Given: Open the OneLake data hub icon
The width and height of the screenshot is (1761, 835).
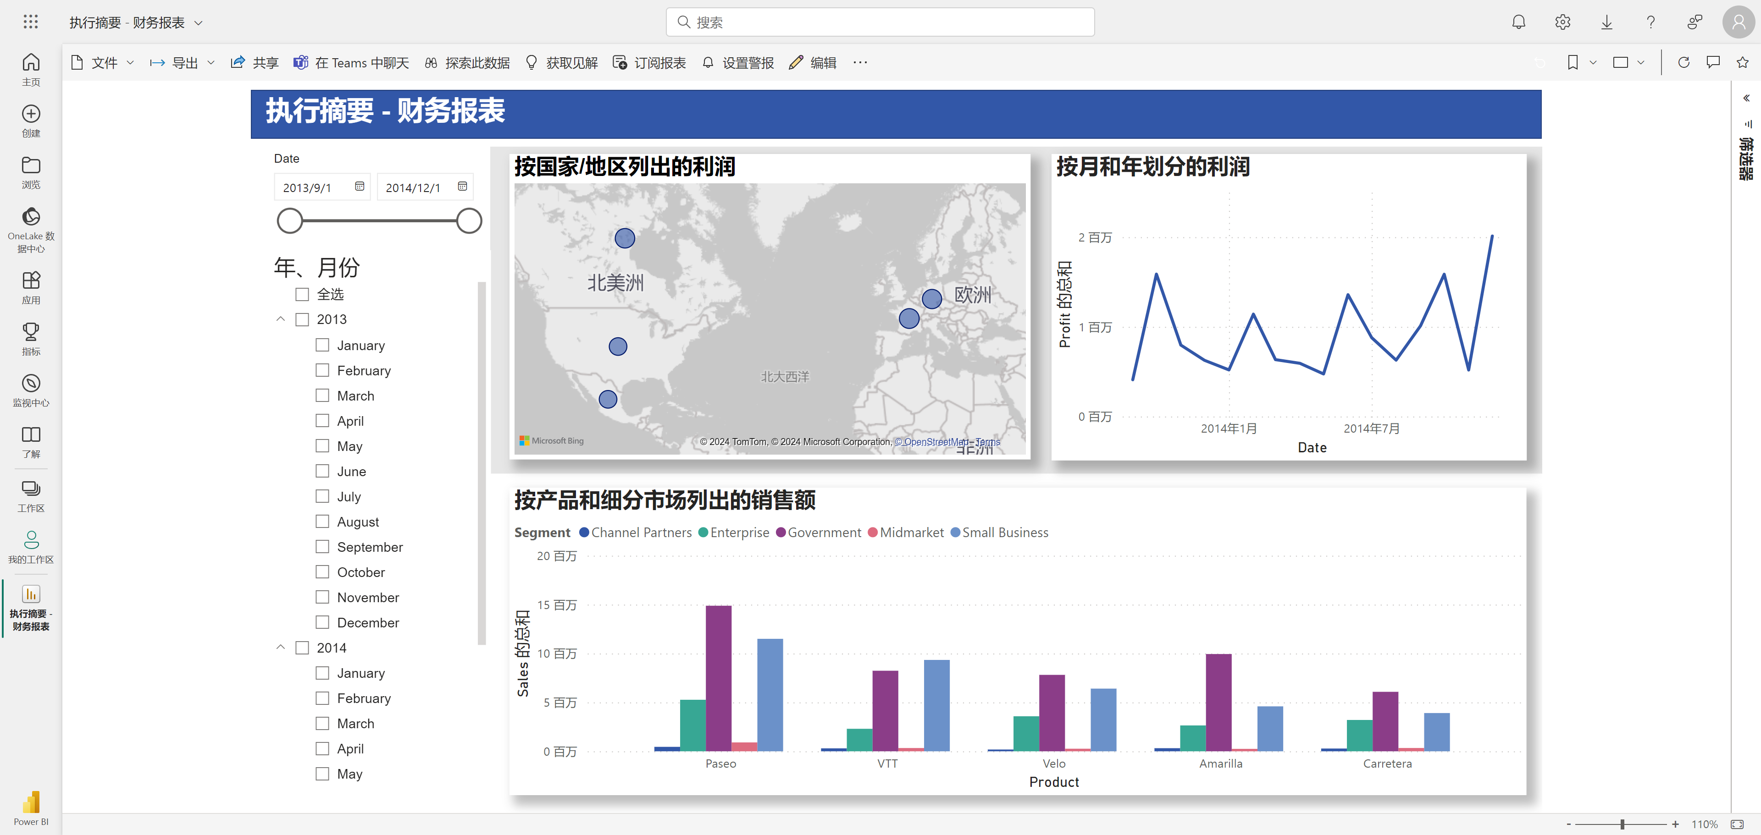Looking at the screenshot, I should click(x=31, y=217).
